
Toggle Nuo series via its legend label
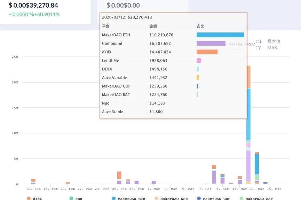tap(79, 199)
